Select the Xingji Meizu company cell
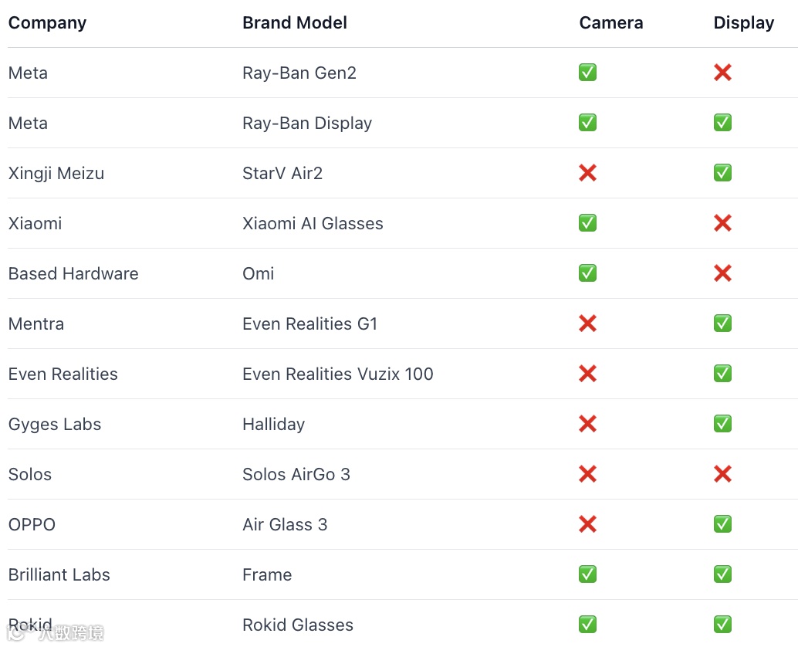This screenshot has height=647, width=798. coord(56,173)
